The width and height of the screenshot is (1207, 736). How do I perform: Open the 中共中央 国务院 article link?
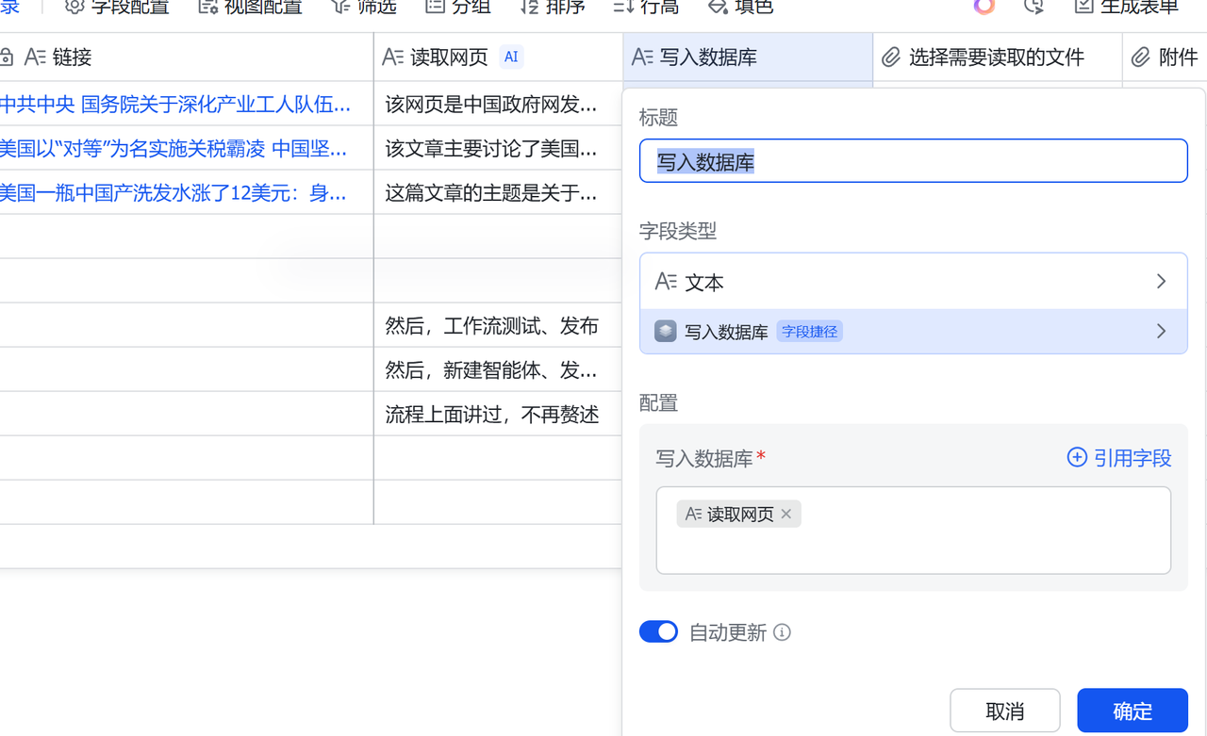pyautogui.click(x=170, y=105)
